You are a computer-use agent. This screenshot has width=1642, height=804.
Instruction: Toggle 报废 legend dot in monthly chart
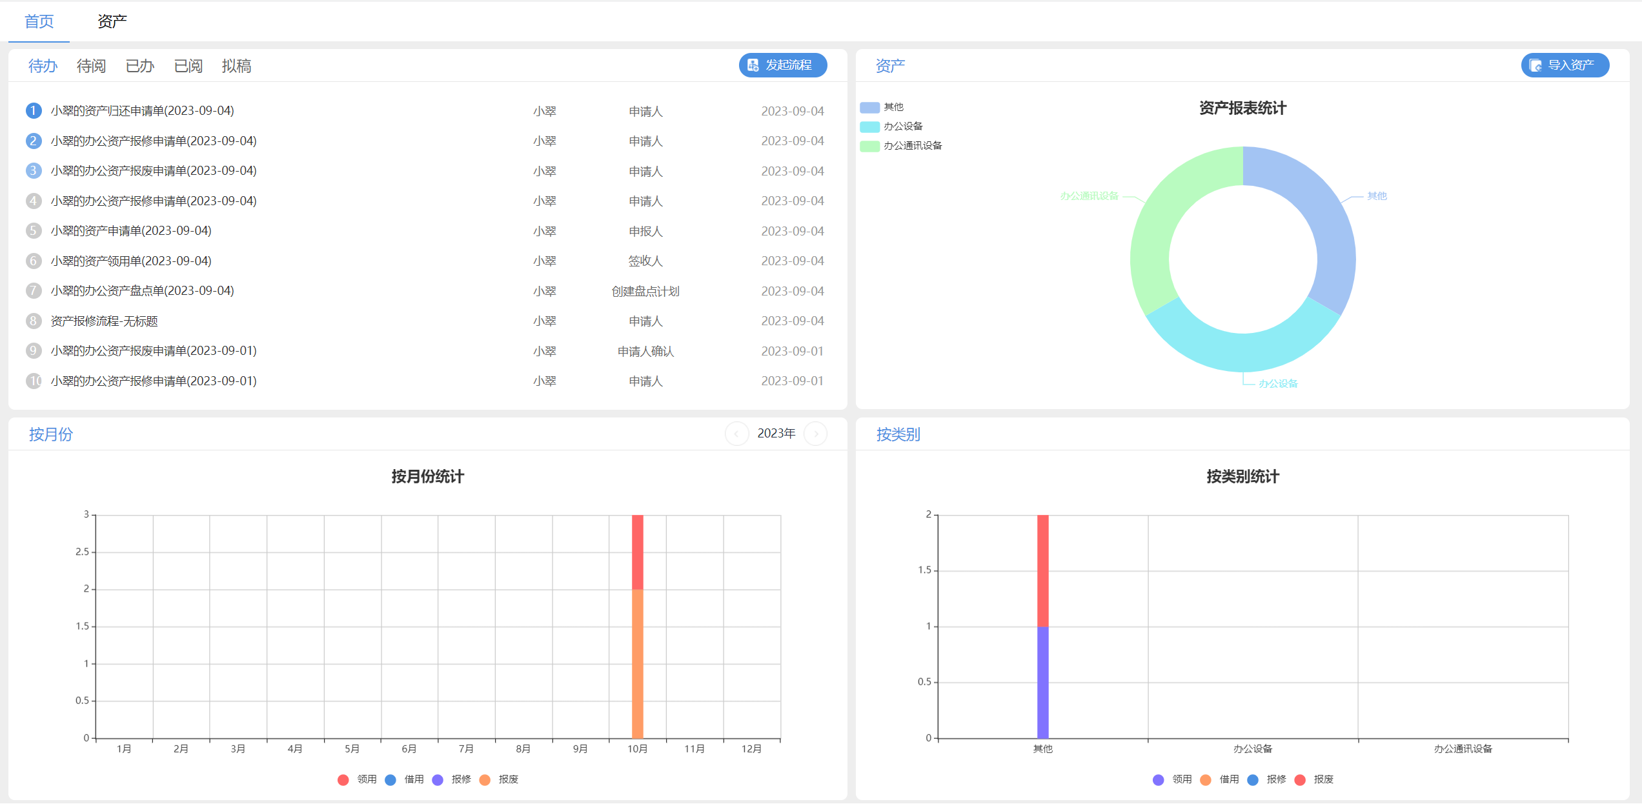[x=485, y=779]
